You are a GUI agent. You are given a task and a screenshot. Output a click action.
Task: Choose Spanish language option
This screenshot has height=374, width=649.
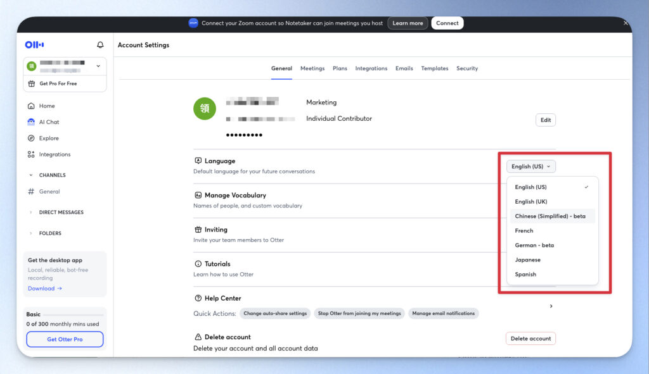click(552, 275)
